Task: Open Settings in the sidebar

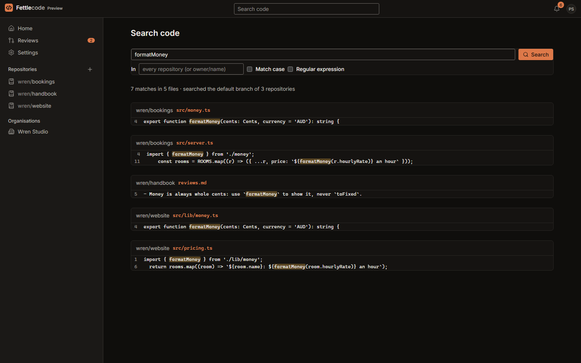Action: pos(52,52)
